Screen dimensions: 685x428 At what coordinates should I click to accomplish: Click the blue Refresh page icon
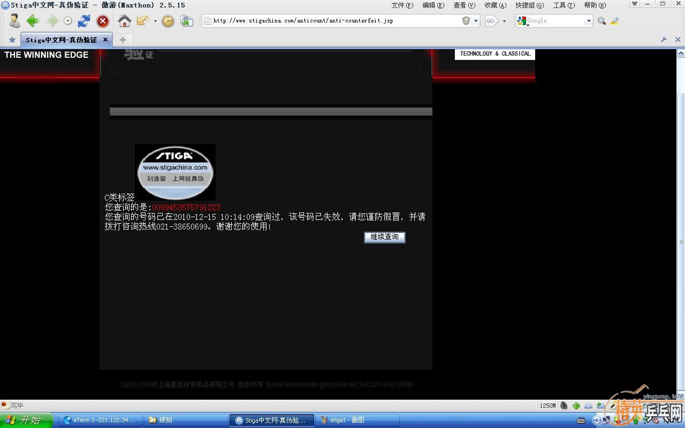click(84, 21)
